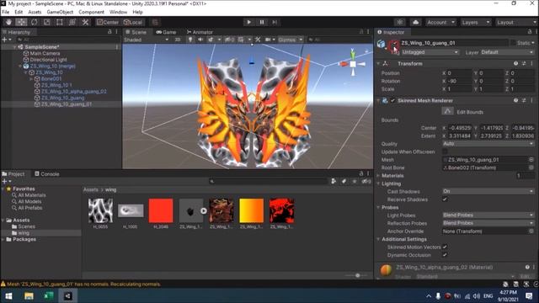
Task: Open Transform component help icon
Action: (x=515, y=64)
